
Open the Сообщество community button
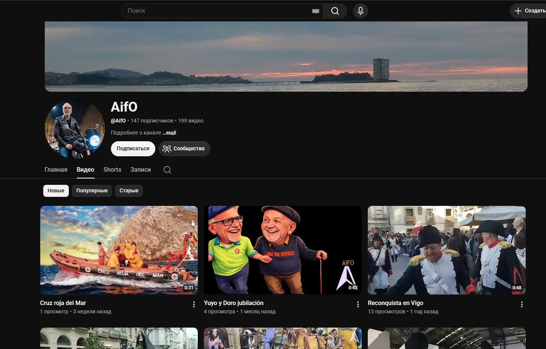tap(184, 148)
